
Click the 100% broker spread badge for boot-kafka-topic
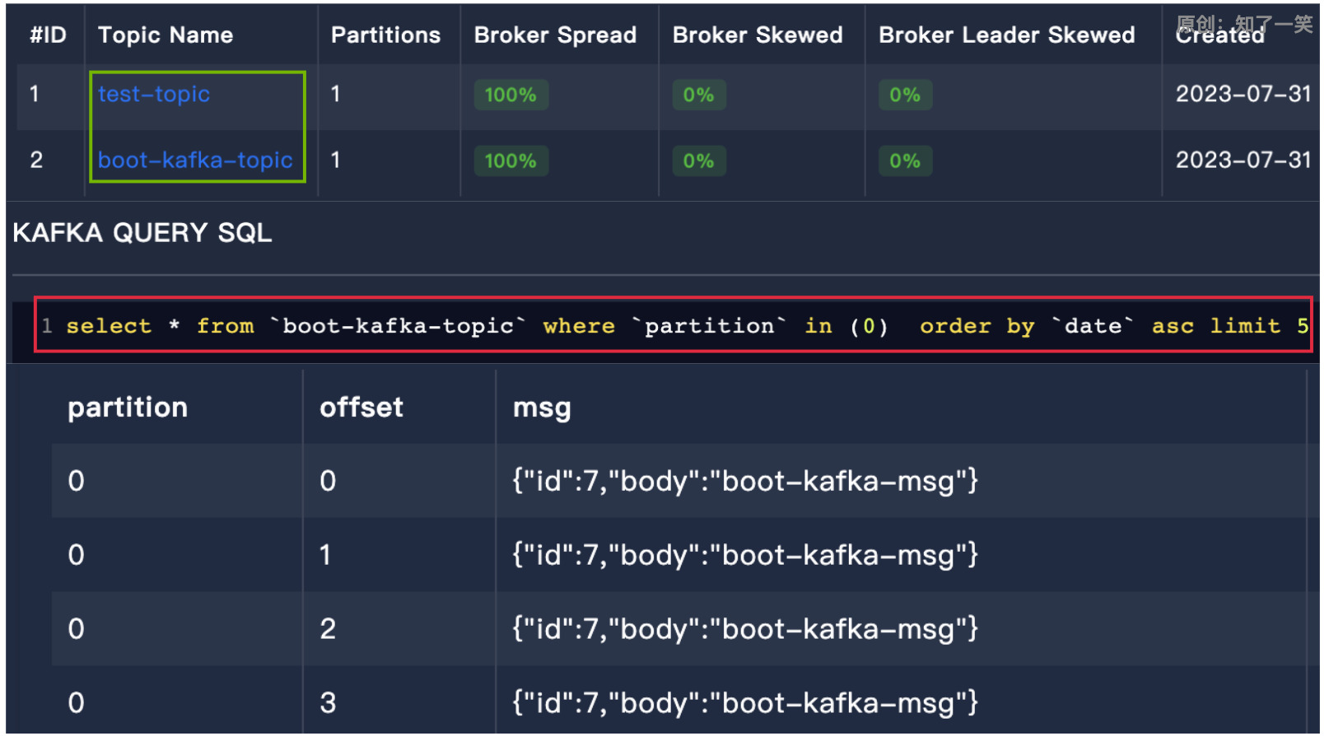511,161
